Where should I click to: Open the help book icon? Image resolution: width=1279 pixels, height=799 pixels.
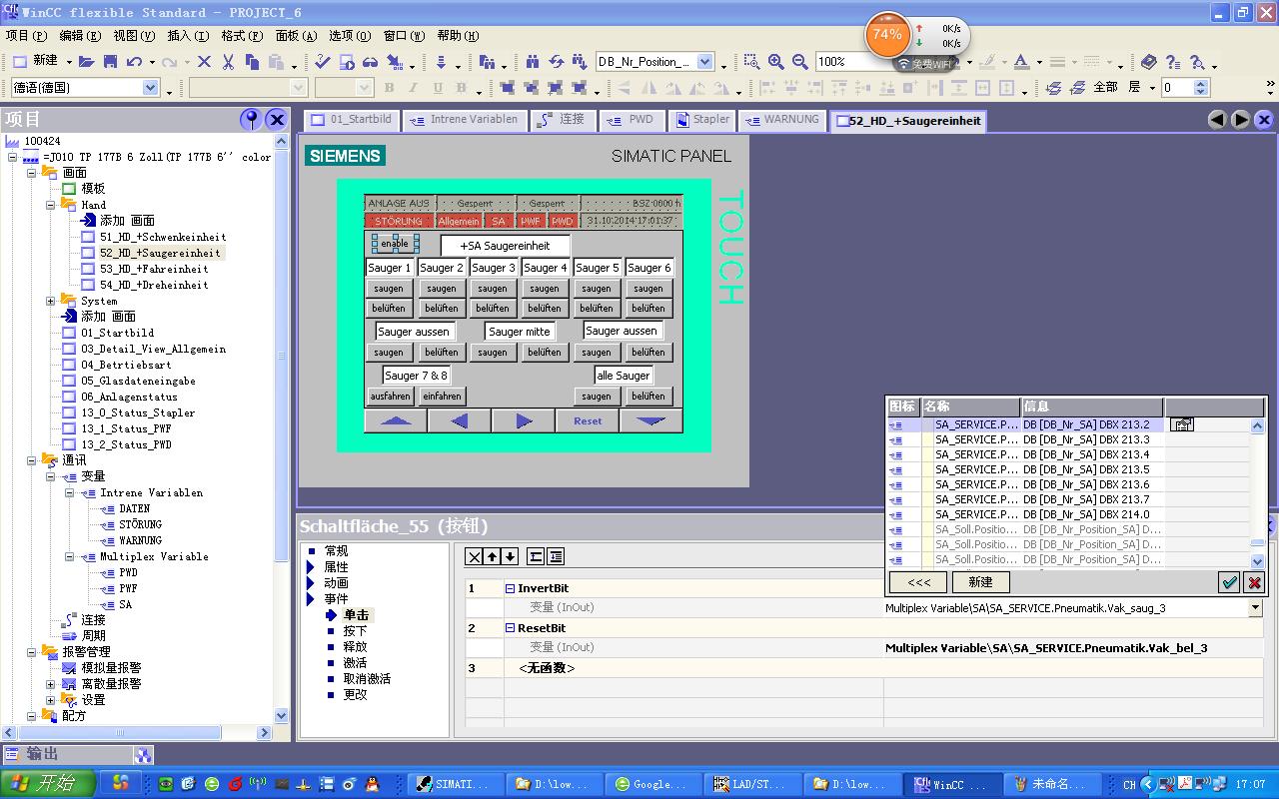(x=1149, y=62)
